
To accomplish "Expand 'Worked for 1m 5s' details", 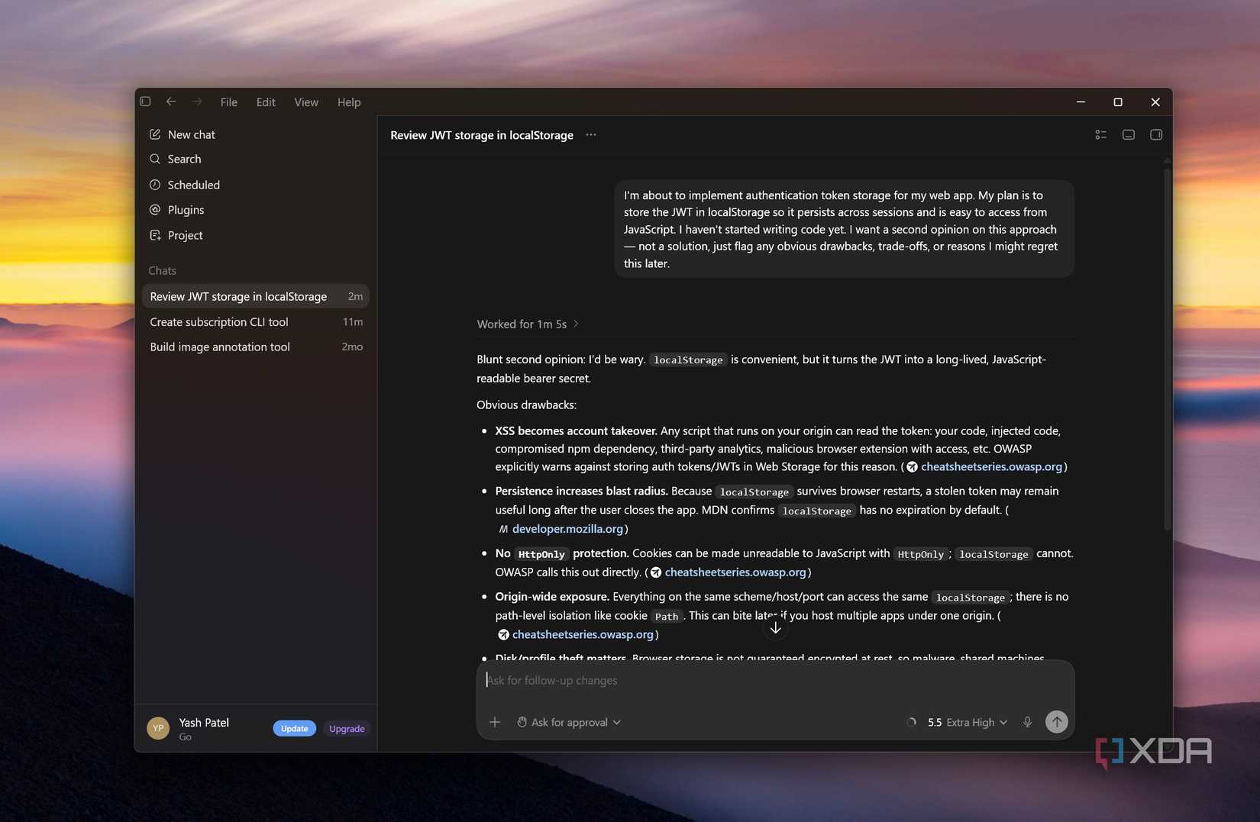I will (x=528, y=324).
